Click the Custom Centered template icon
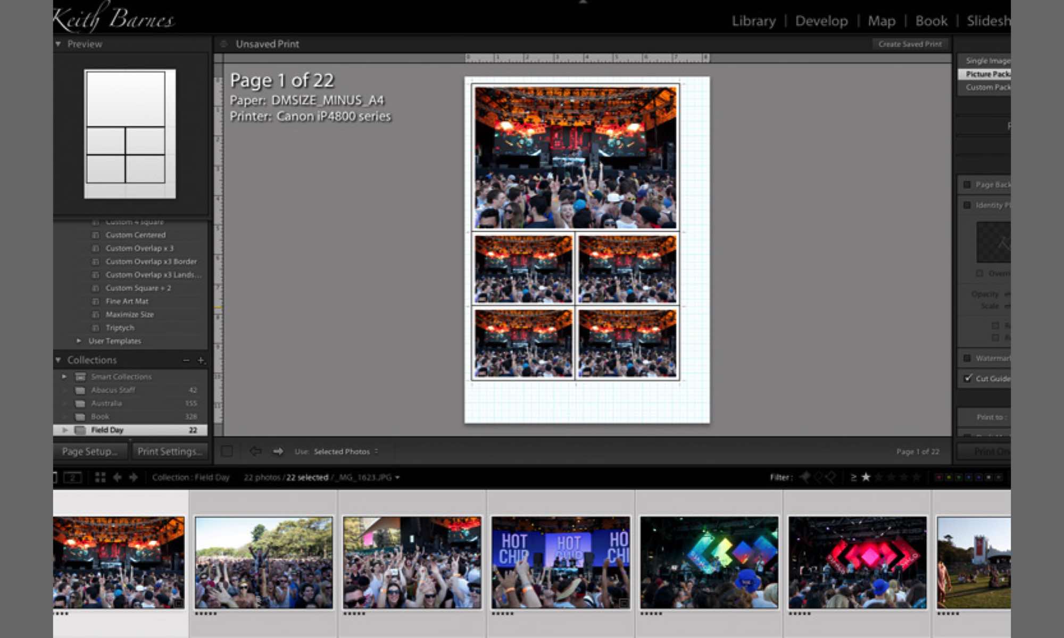The height and width of the screenshot is (638, 1064). (x=96, y=235)
